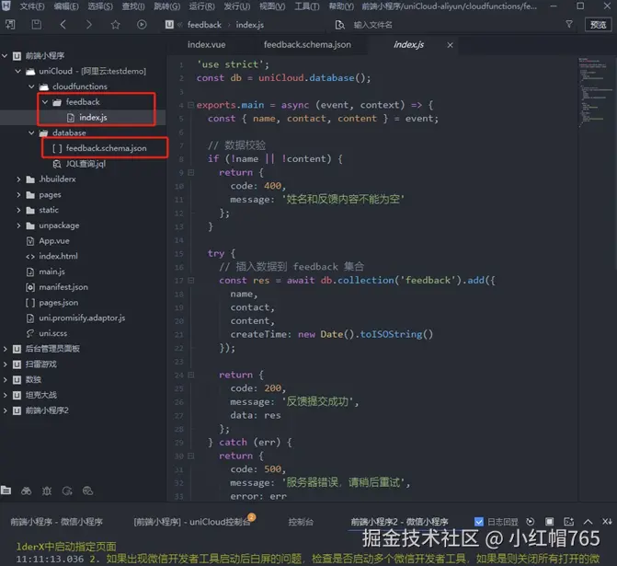
Task: Close the index.js editor tab
Action: [x=451, y=45]
